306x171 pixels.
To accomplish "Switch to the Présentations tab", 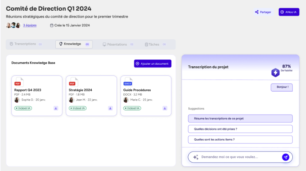I will click(x=118, y=45).
